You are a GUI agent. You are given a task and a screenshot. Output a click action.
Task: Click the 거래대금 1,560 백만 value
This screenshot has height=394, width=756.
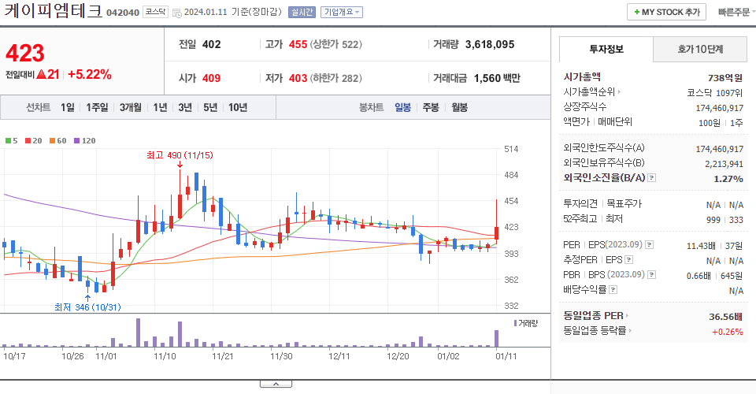497,78
